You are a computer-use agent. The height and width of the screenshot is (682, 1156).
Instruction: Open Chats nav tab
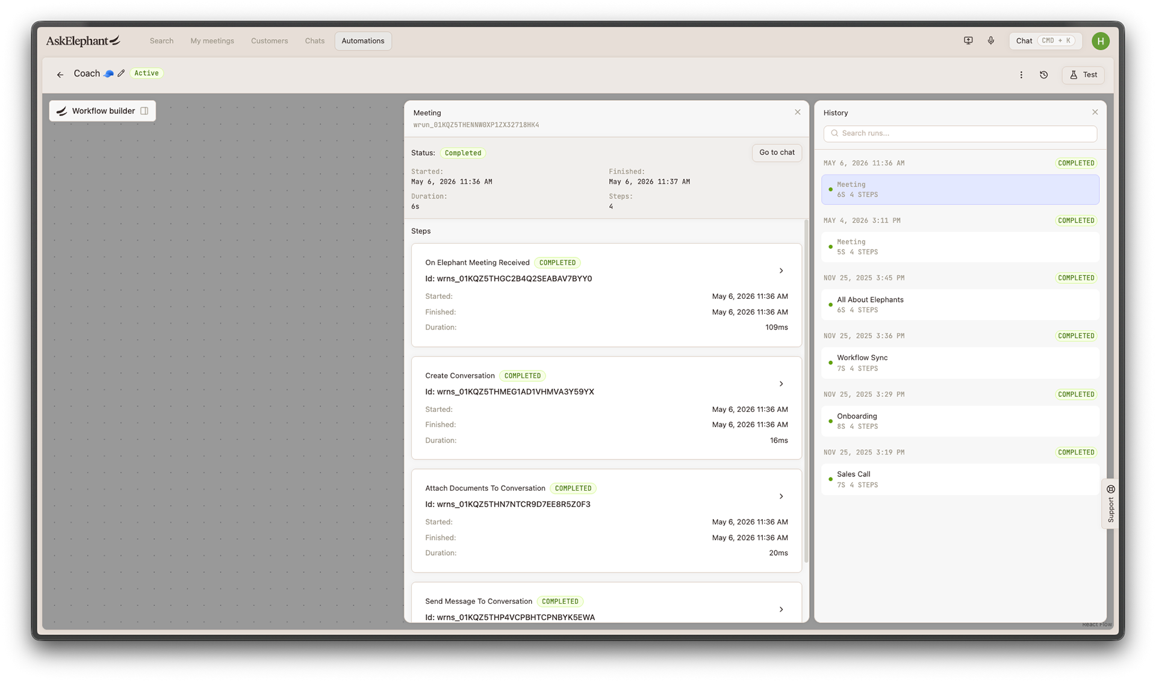(x=314, y=41)
